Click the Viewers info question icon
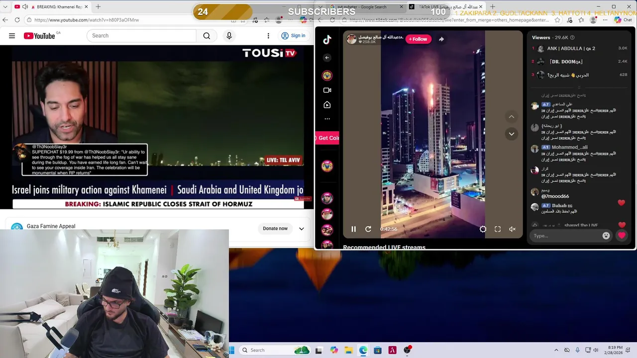The height and width of the screenshot is (358, 637). pyautogui.click(x=572, y=37)
